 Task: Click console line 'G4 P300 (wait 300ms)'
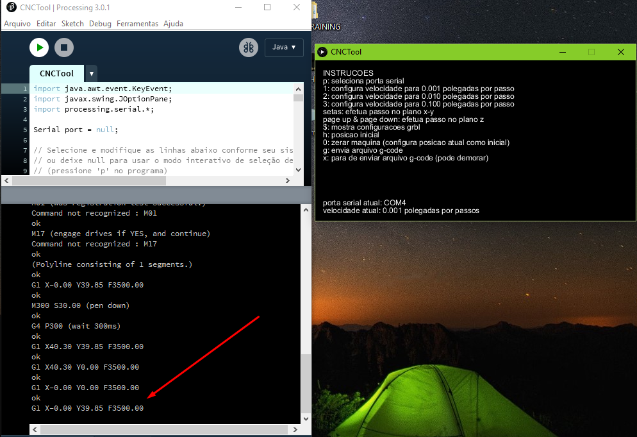pyautogui.click(x=76, y=326)
